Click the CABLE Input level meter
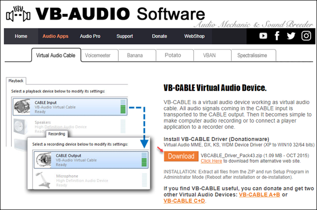Image resolution: width=317 pixels, height=210 pixels. [123, 107]
